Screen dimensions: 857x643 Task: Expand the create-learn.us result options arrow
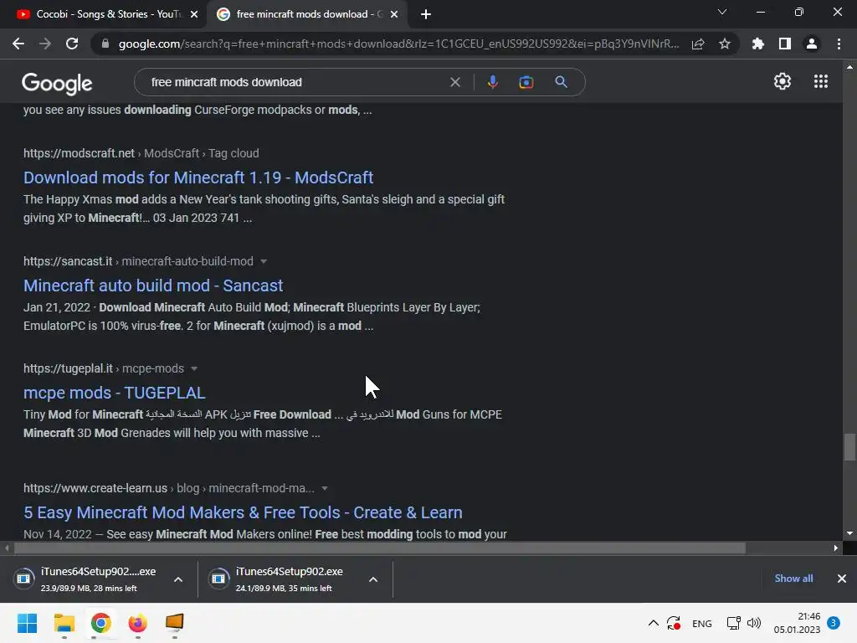point(325,488)
